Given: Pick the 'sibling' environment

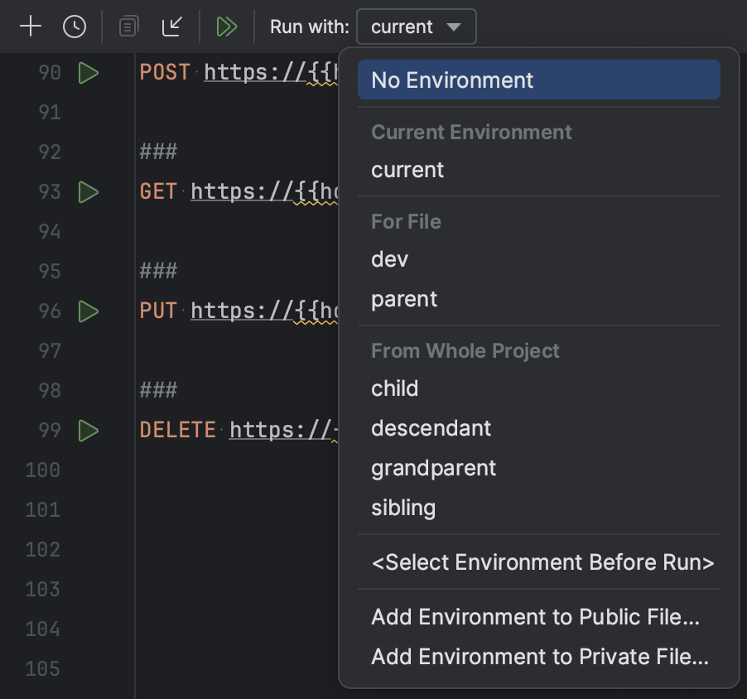Looking at the screenshot, I should pos(403,508).
